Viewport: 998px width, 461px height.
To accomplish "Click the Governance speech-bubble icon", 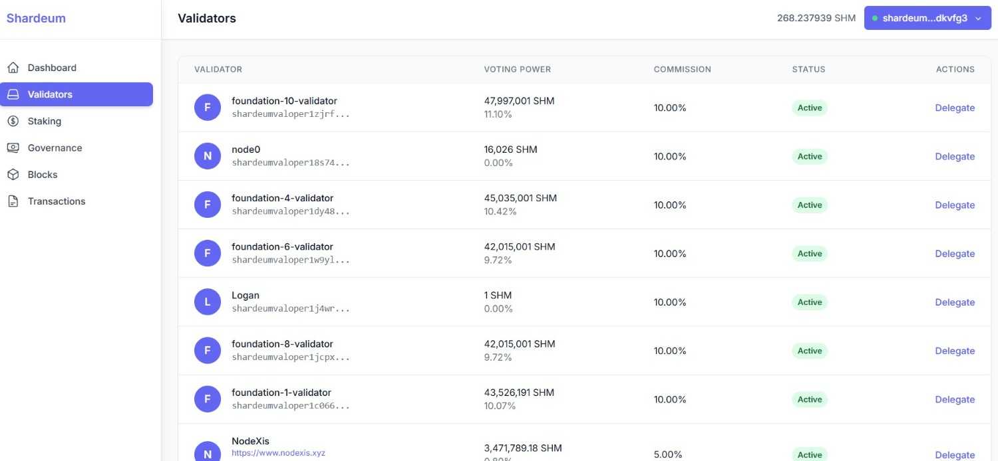I will [x=13, y=147].
